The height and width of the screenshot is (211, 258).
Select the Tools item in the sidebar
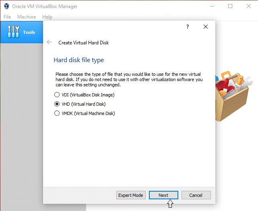21,32
